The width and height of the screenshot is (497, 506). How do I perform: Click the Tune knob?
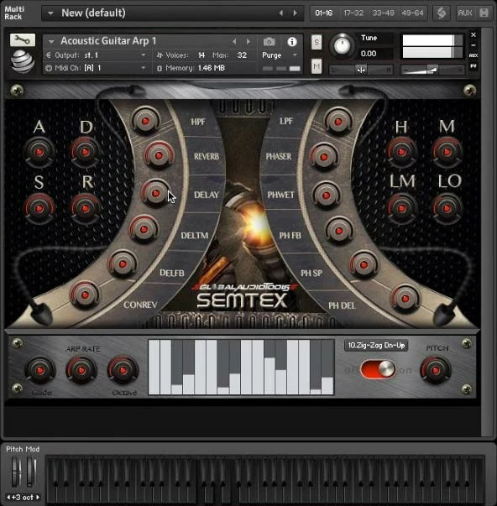pos(343,45)
